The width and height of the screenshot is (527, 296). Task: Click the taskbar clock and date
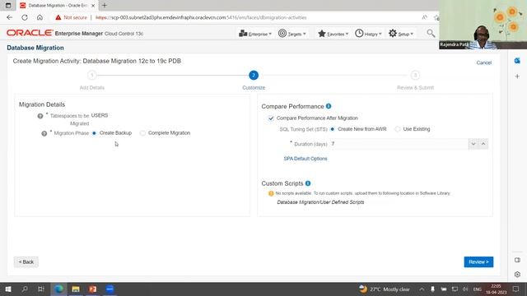pyautogui.click(x=496, y=289)
